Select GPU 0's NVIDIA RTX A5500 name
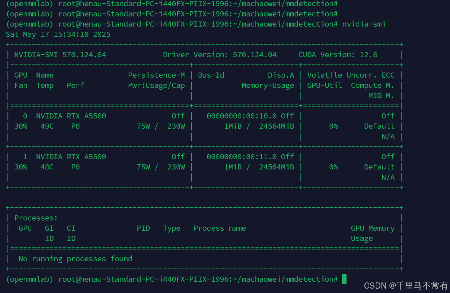 71,116
